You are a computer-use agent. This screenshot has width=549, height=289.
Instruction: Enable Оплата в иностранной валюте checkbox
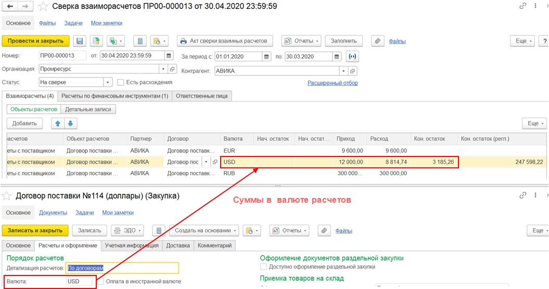click(100, 282)
